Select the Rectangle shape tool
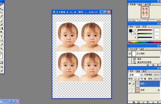 (x=1, y=40)
